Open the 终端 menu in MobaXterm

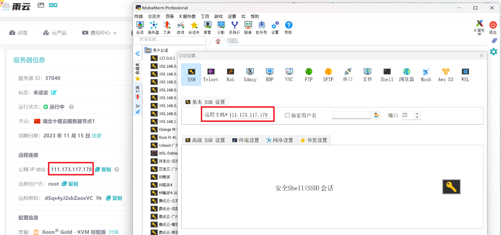point(139,16)
